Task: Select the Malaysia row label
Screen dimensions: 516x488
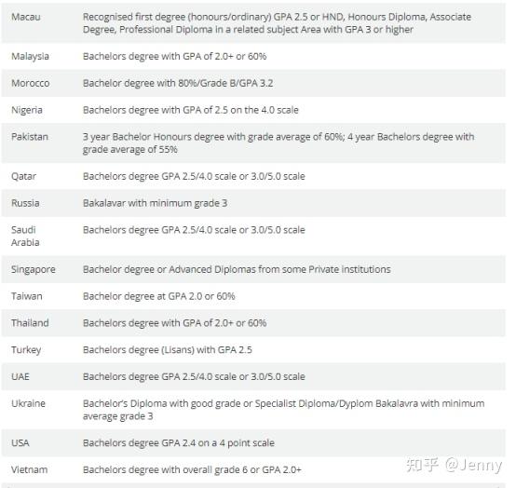Action: click(x=30, y=56)
